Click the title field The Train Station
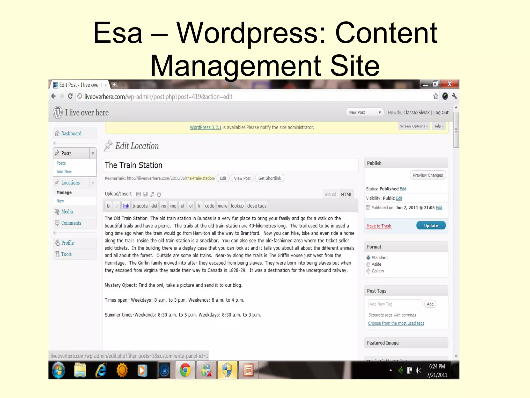The height and width of the screenshot is (398, 530). pos(231,165)
